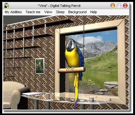Open the Background menu
135x115 pixels.
click(77, 12)
